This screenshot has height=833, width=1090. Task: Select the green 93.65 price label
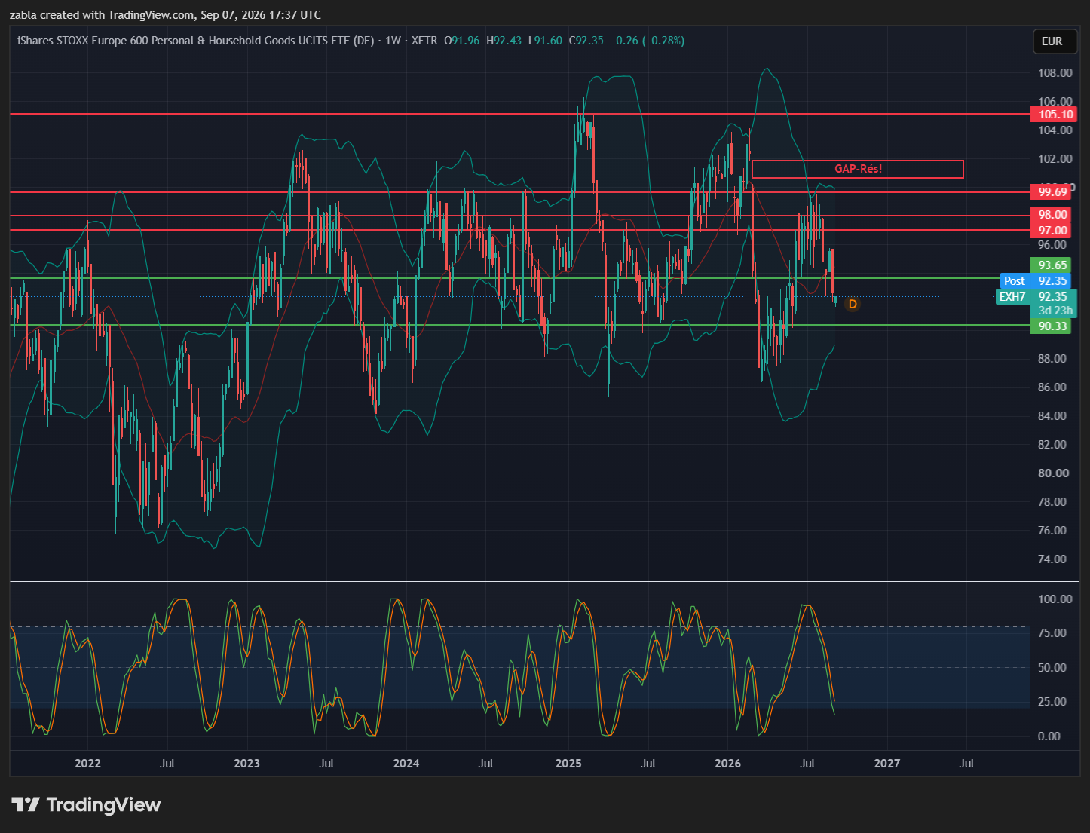click(1052, 265)
